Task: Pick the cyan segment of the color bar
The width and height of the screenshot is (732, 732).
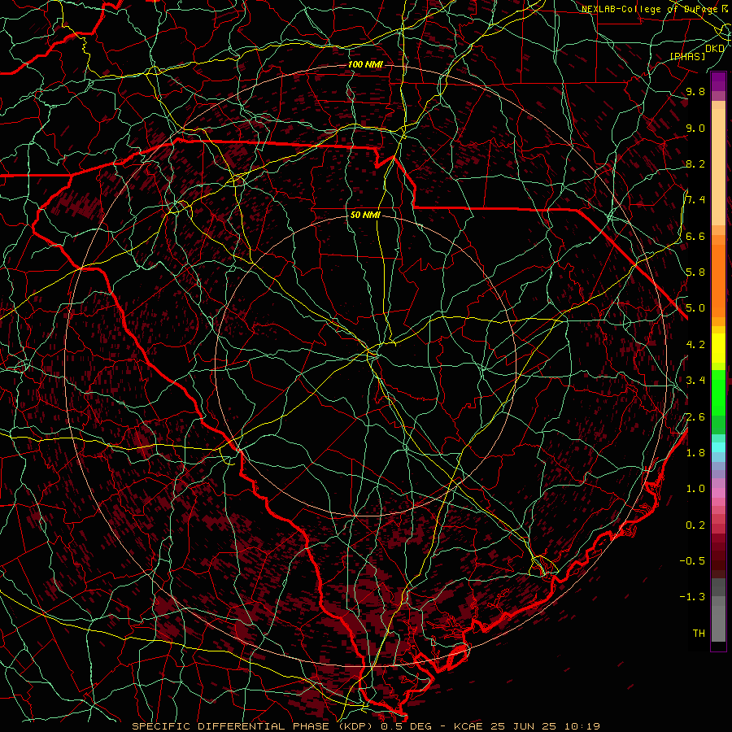Action: [x=718, y=447]
